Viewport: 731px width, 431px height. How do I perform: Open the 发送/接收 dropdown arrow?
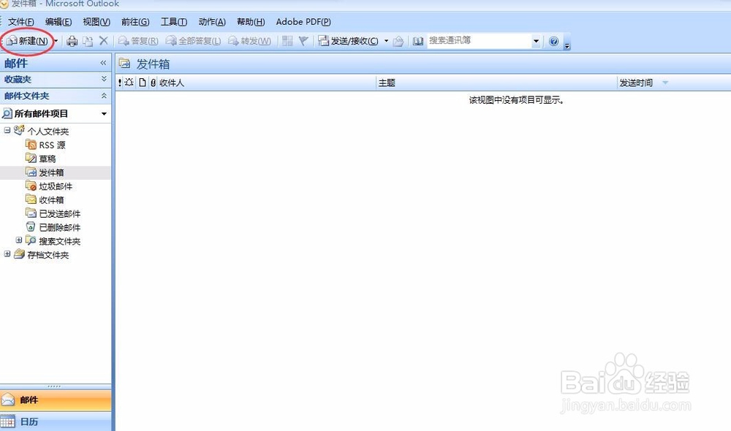pos(386,41)
